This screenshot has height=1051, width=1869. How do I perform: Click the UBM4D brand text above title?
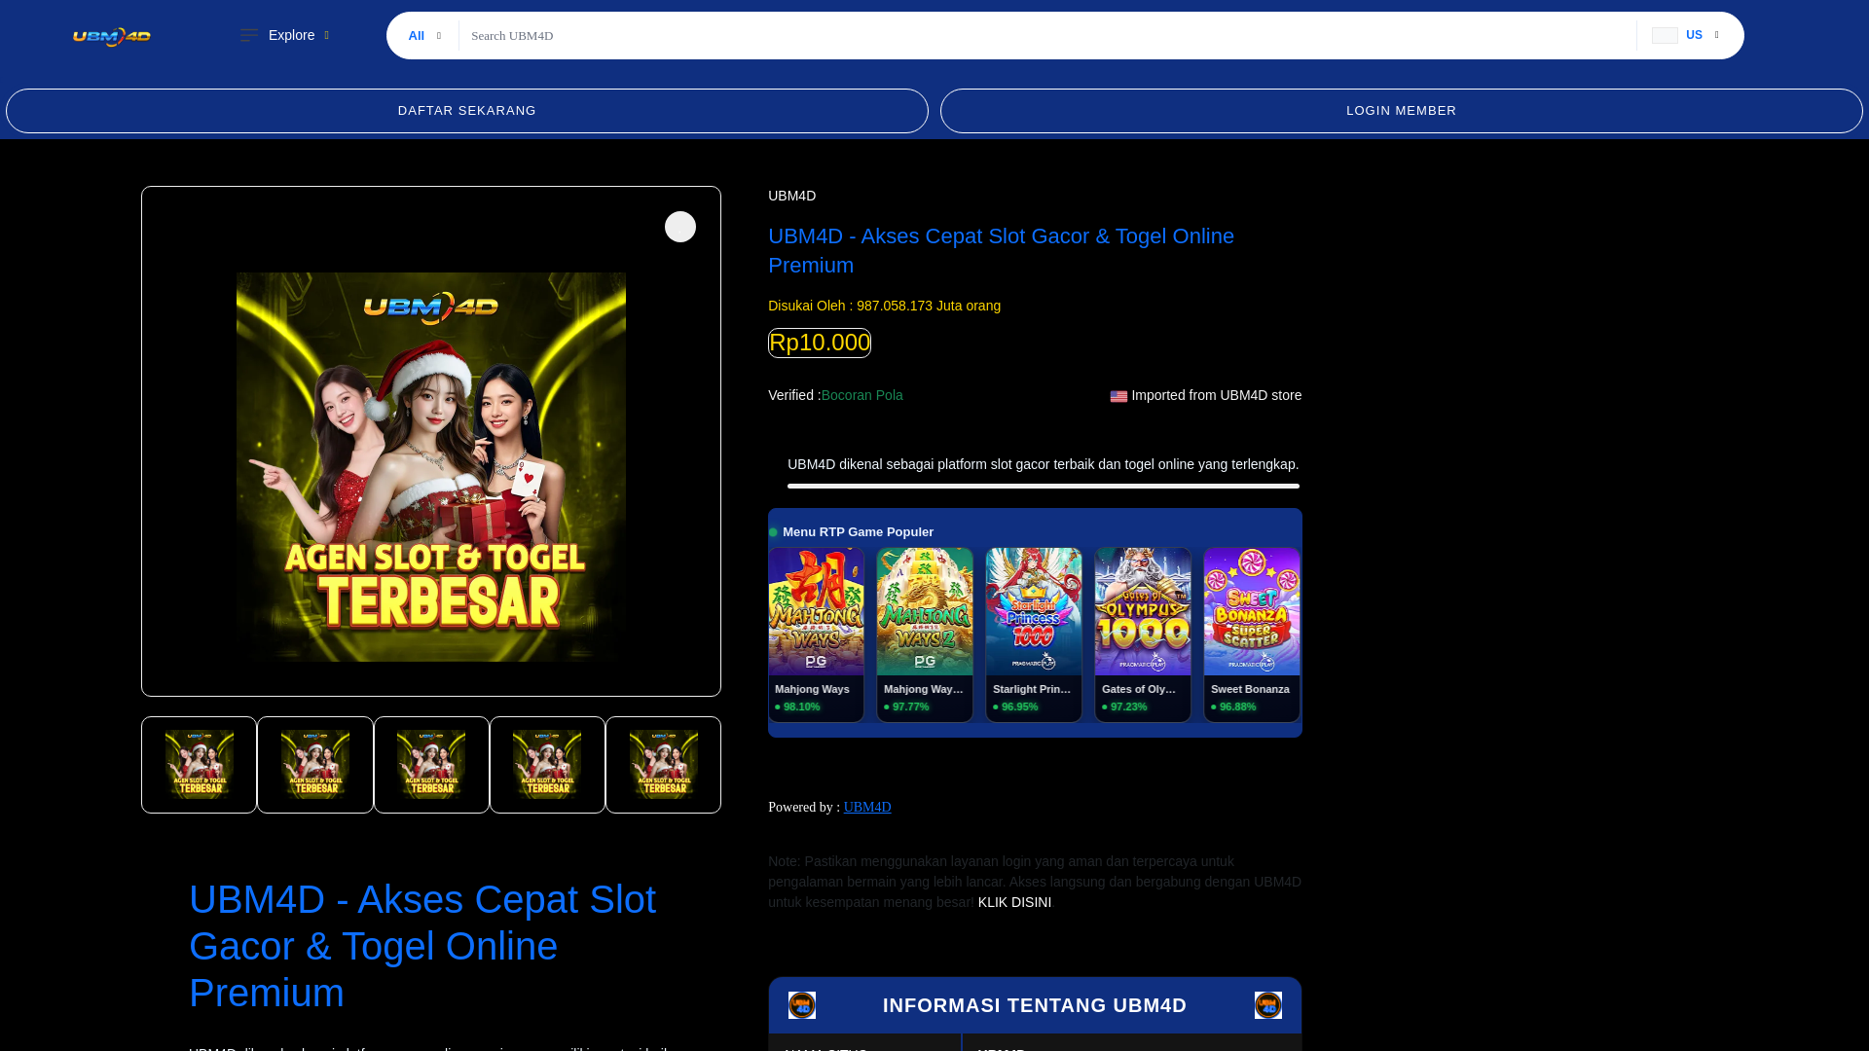click(791, 196)
